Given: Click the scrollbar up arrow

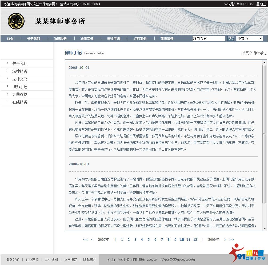Looking at the screenshot, I should (x=264, y=62).
